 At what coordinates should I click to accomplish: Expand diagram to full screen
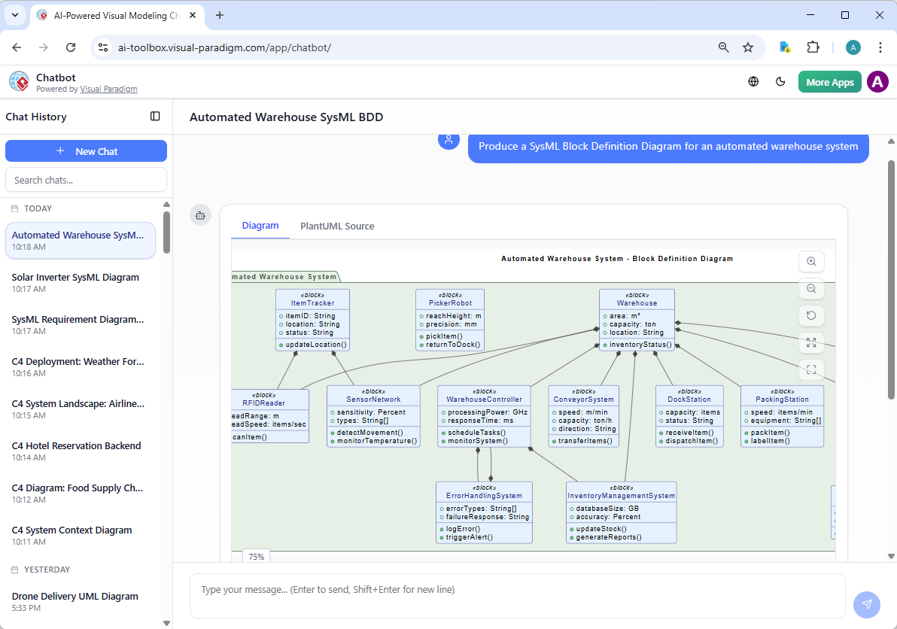[811, 343]
